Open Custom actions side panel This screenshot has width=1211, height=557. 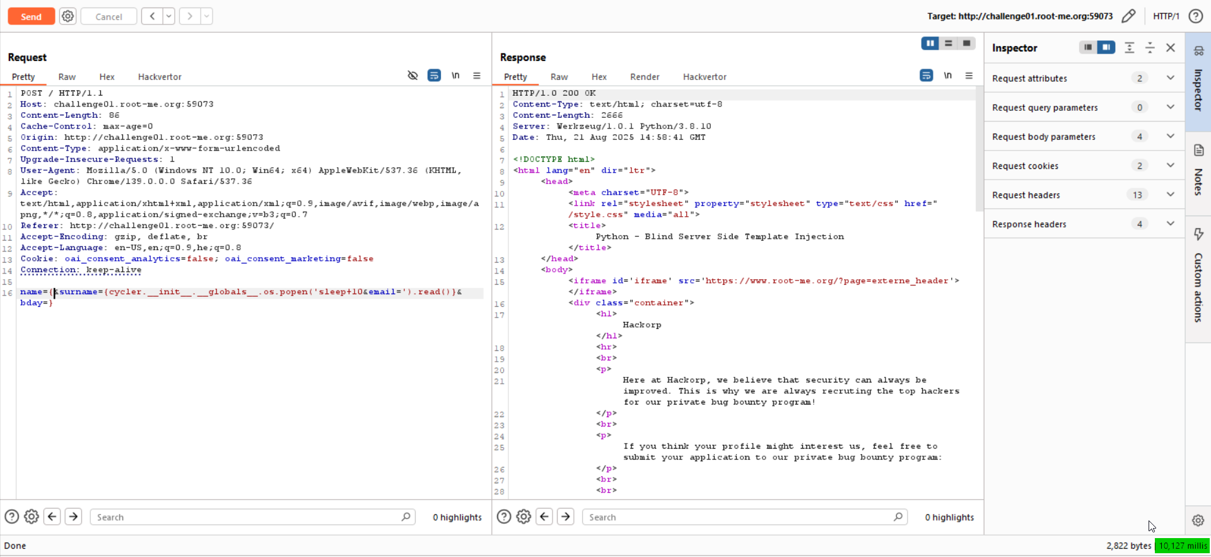click(1198, 277)
